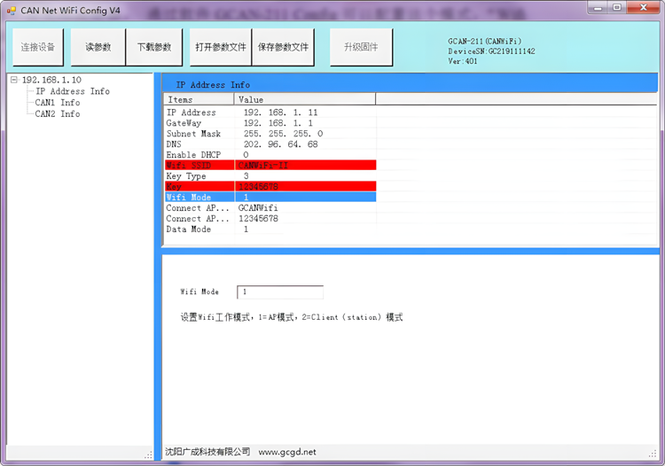
Task: Collapse the 192.168.1.10 tree node
Action: point(14,80)
